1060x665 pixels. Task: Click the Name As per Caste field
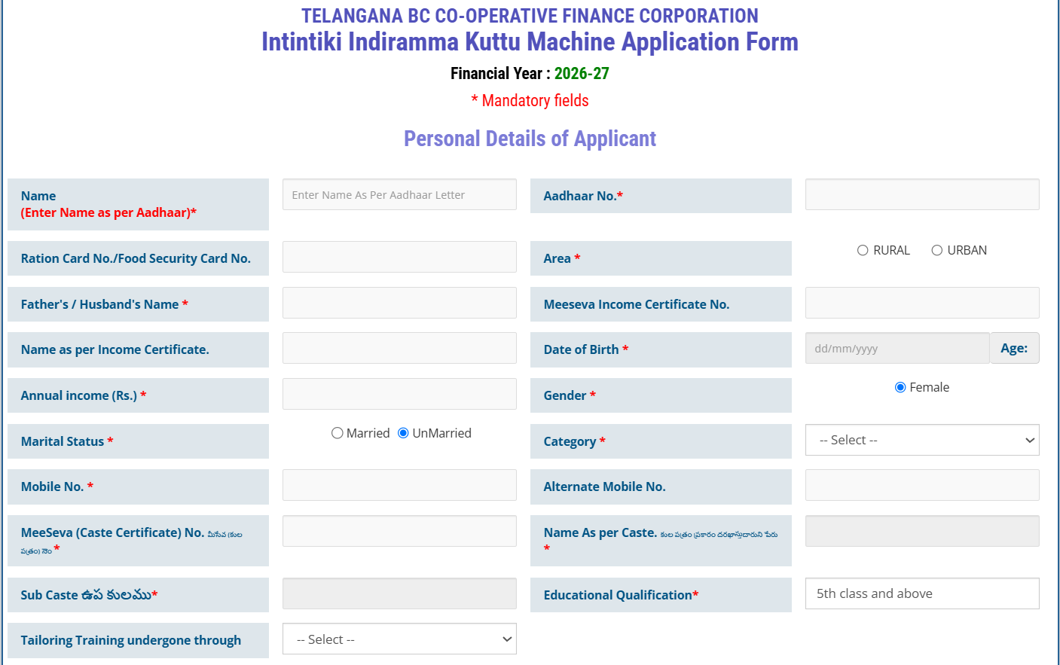point(922,531)
